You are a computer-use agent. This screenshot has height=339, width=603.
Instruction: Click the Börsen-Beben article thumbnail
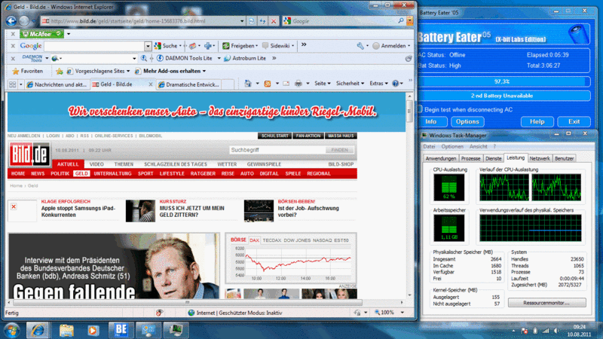coord(259,211)
